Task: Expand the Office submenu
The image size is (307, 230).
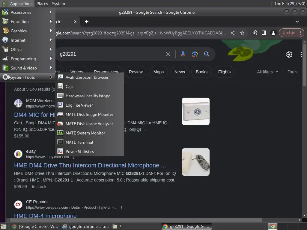Action: click(28, 49)
